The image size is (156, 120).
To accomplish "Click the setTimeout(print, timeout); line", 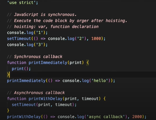I will (44, 105).
